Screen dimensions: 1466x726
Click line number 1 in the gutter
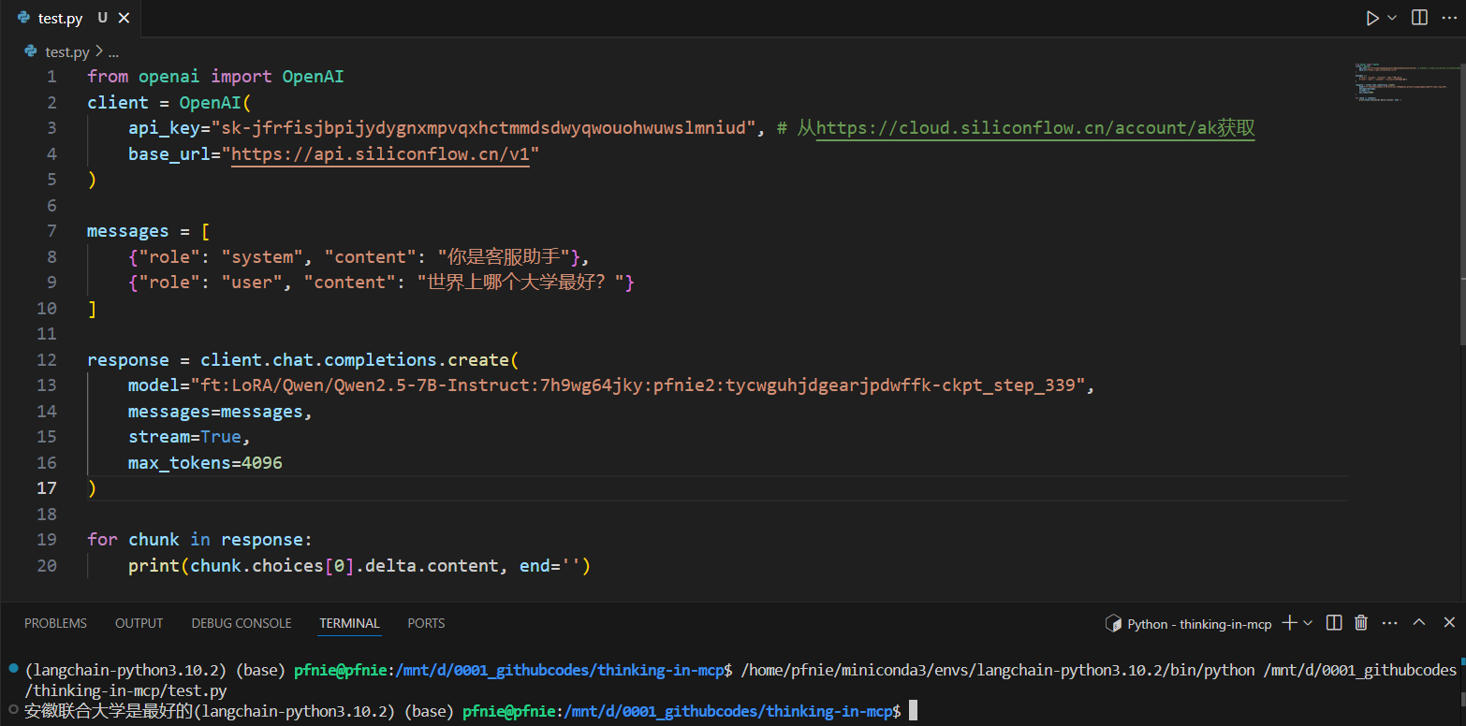tap(51, 77)
